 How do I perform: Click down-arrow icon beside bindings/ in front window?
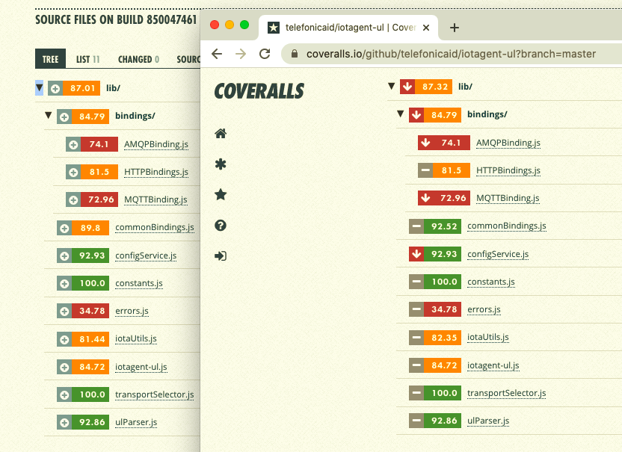(x=416, y=115)
